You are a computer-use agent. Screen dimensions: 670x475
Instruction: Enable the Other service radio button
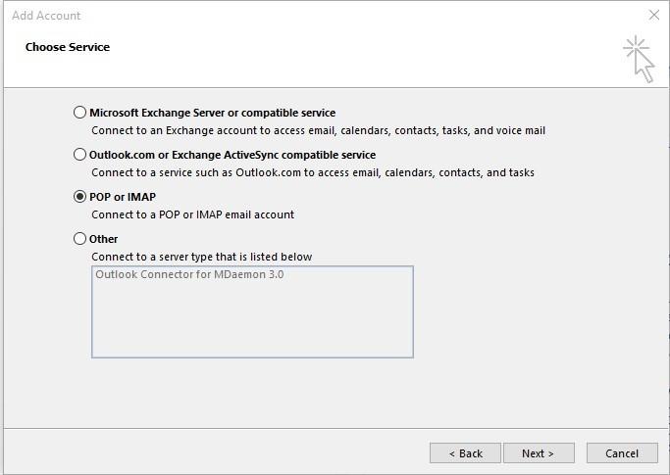click(79, 238)
